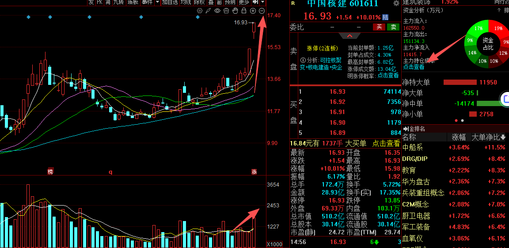The width and height of the screenshot is (509, 248).
Task: Select the C2M概念 row in ranking
Action: [455, 204]
